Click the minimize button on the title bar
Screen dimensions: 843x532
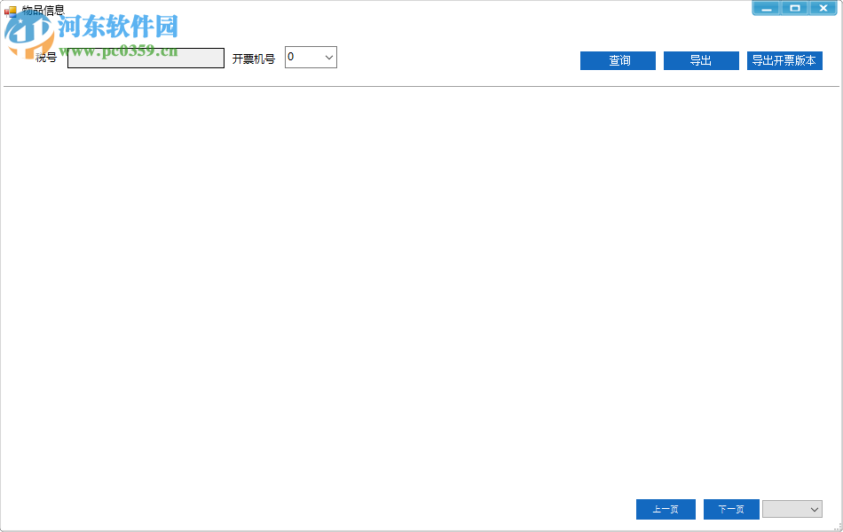pos(766,7)
